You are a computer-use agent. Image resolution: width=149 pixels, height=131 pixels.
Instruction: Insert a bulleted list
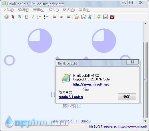(46, 17)
